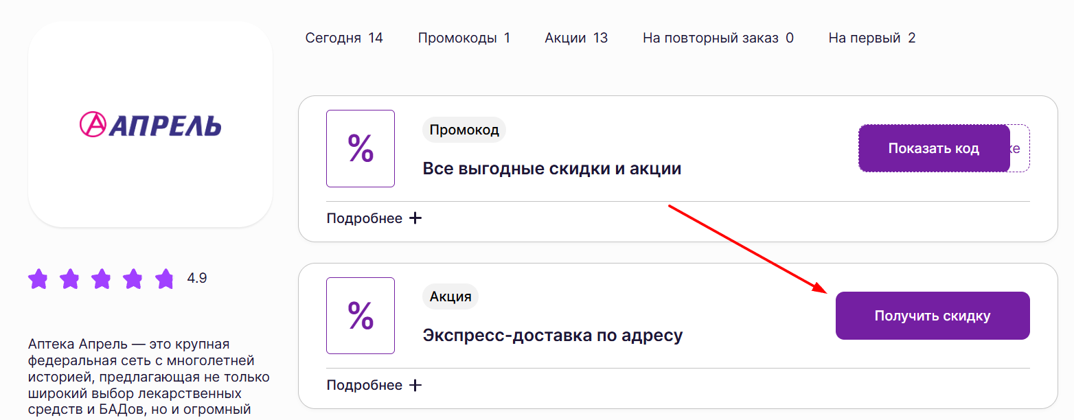Viewport: 1074px width, 420px height.
Task: Select the На первый tab
Action: click(872, 38)
